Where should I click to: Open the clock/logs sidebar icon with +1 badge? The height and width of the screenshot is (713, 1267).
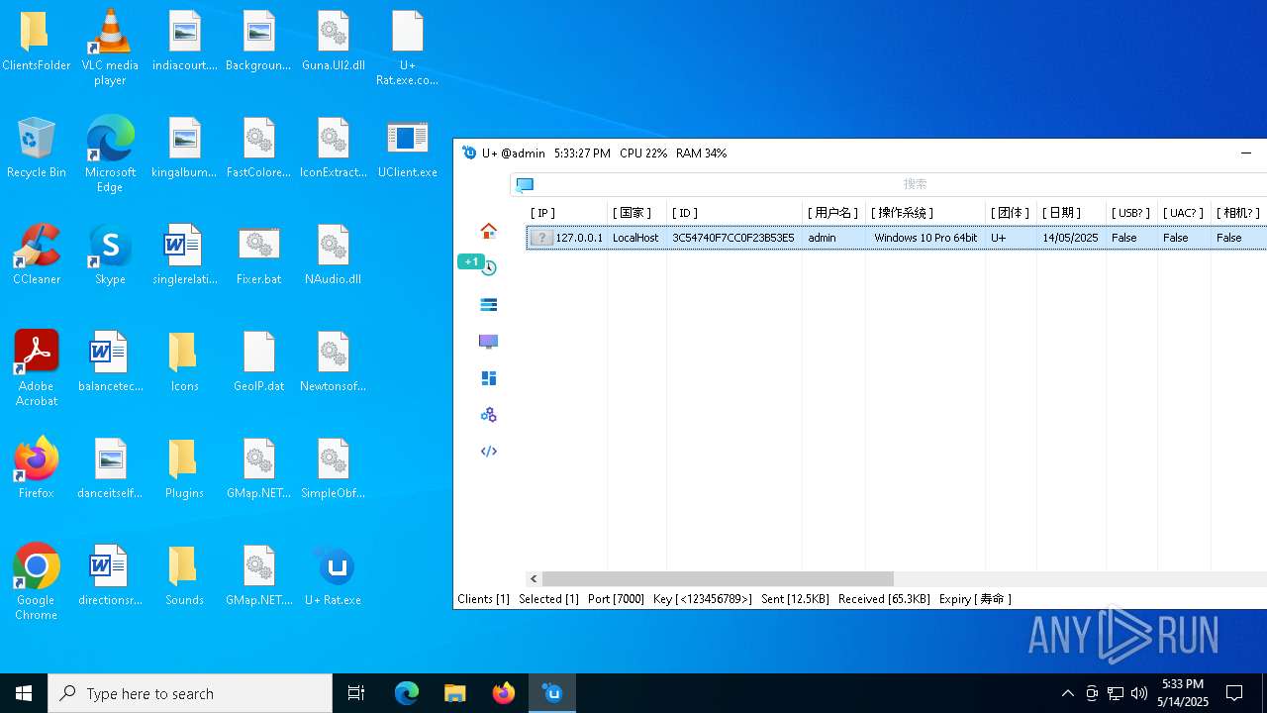point(488,267)
